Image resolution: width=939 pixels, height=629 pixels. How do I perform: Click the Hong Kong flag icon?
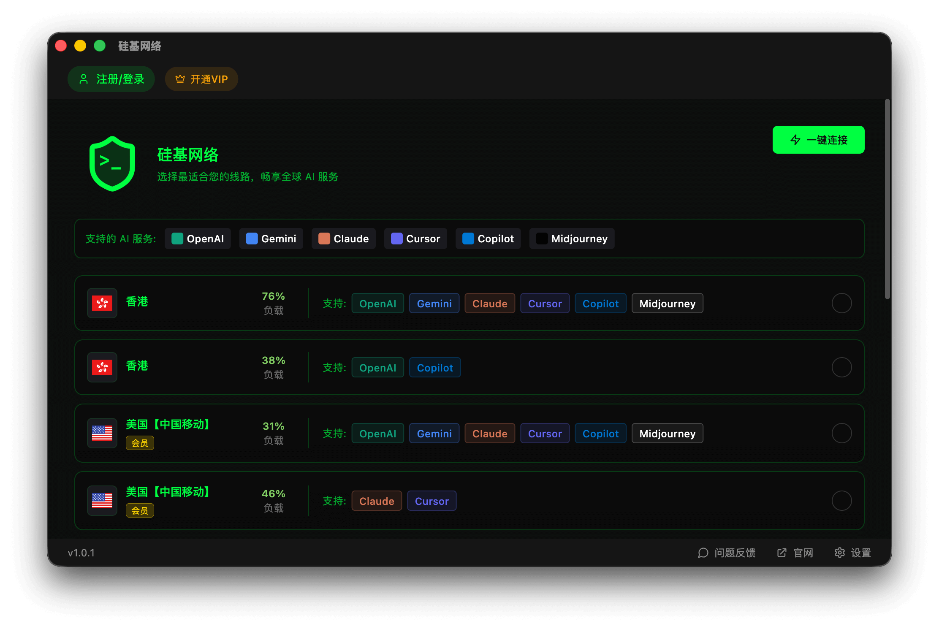pyautogui.click(x=102, y=303)
